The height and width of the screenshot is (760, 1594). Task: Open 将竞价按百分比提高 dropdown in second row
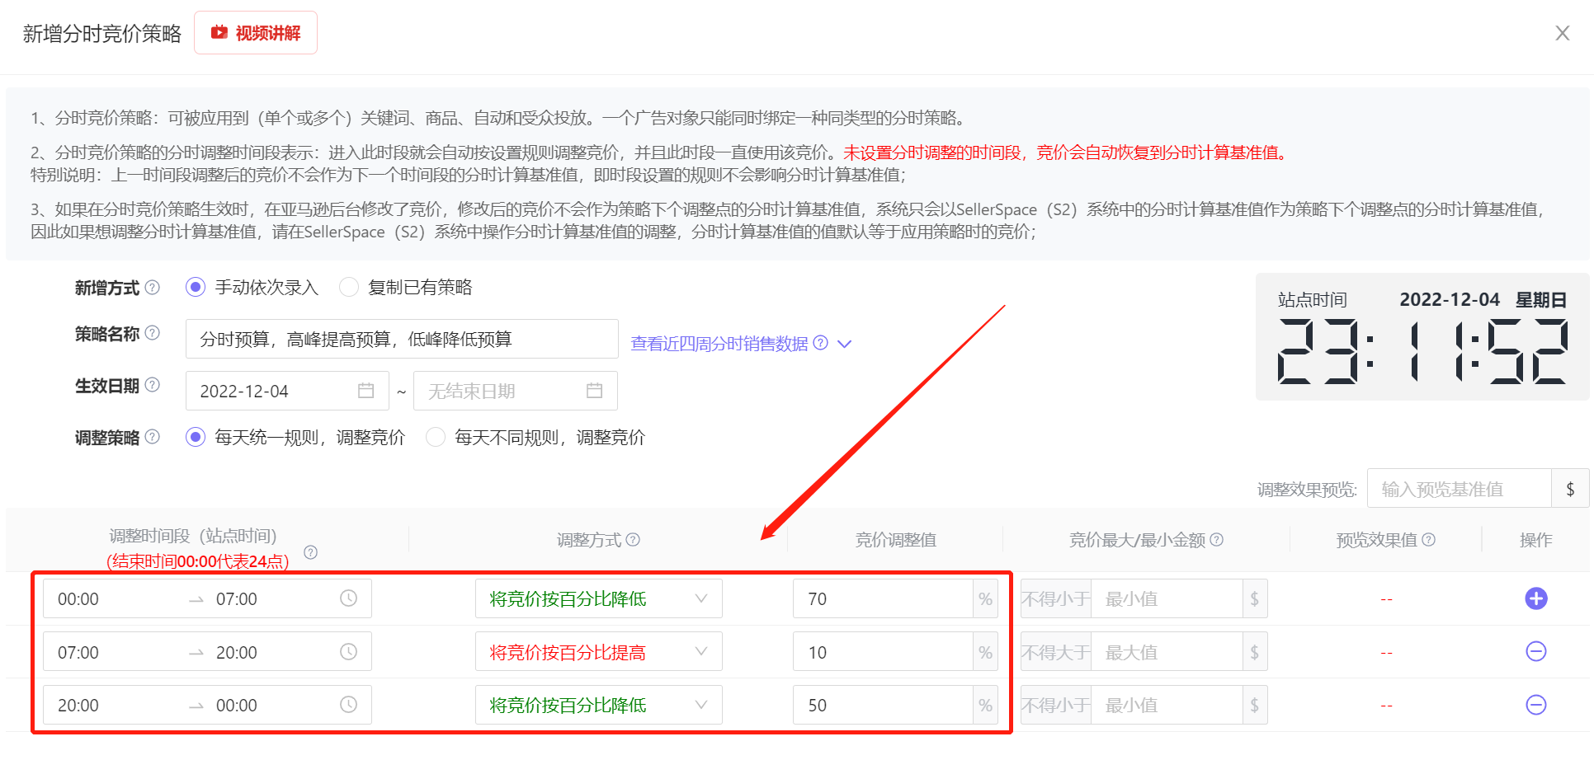coord(598,652)
